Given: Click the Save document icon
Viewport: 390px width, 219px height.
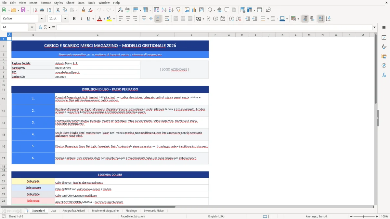Looking at the screenshot, I should pyautogui.click(x=23, y=10).
